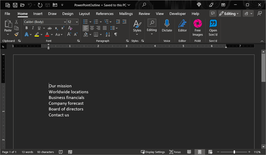Click the Search magnifier in the title bar

click(144, 5)
